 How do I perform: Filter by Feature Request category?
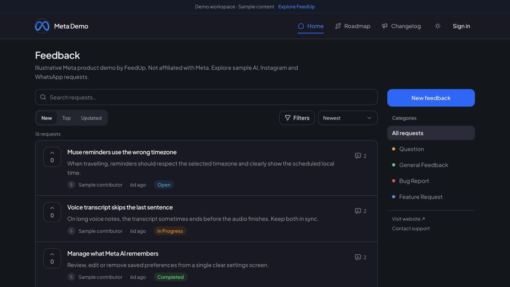[431, 197]
